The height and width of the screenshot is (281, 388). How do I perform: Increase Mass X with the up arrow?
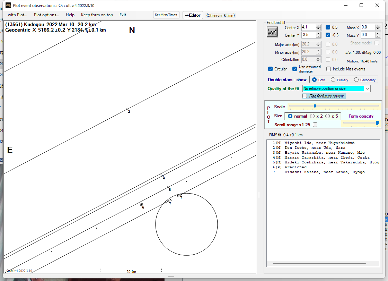[x=378, y=26]
